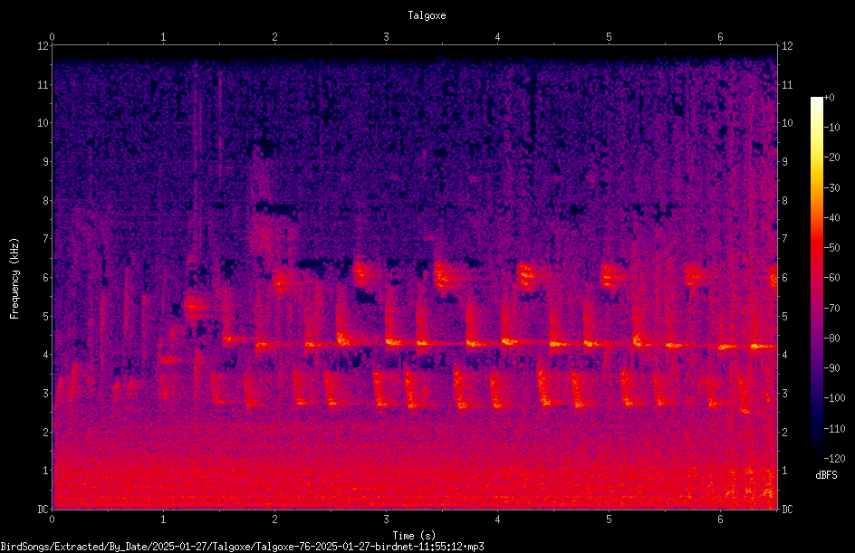Click the 6-second mark on the top axis

coord(720,37)
